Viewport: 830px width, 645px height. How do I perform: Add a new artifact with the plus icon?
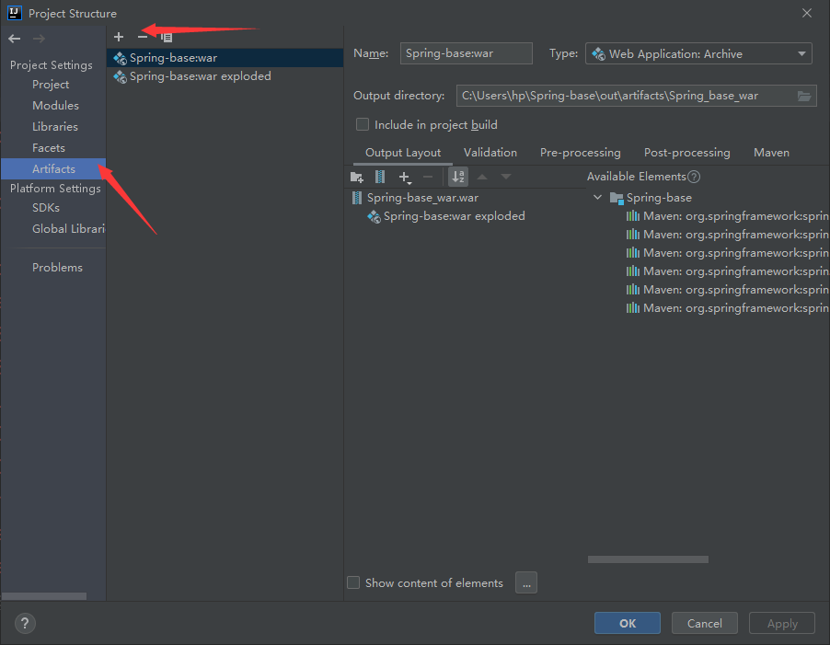pos(118,36)
